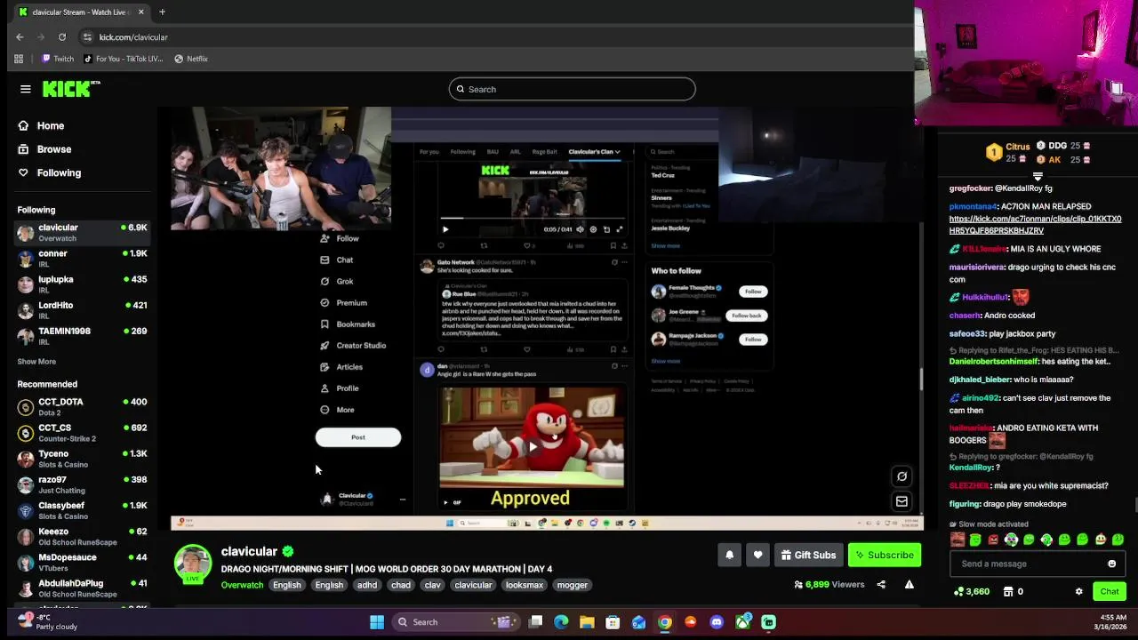This screenshot has height=640, width=1138.
Task: Open LordHito's channel in sidebar
Action: [82, 310]
